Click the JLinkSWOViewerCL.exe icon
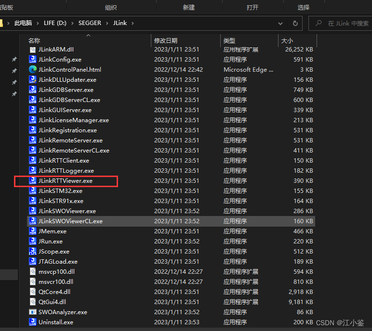The image size is (372, 331). [x=32, y=221]
